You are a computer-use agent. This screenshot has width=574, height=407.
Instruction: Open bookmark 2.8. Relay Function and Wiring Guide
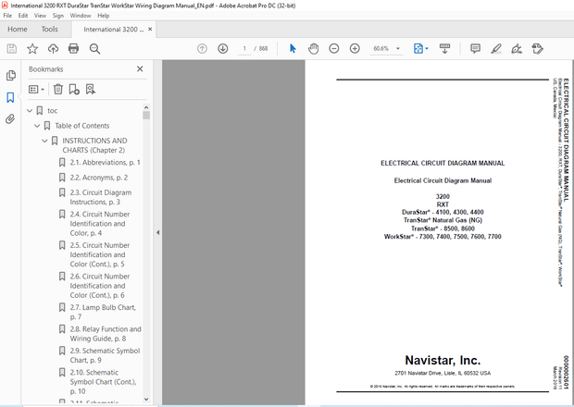pos(106,334)
